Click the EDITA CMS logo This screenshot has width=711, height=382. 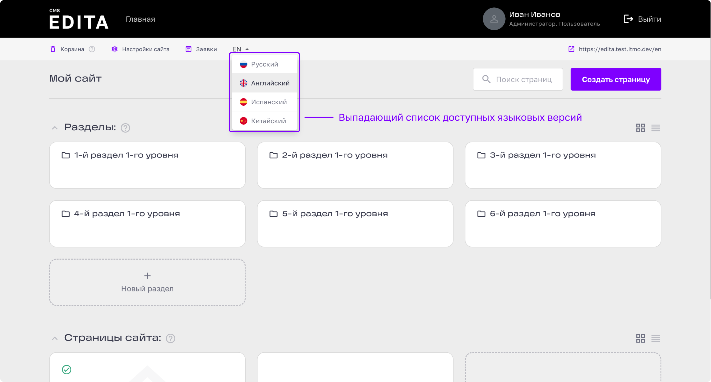[79, 19]
